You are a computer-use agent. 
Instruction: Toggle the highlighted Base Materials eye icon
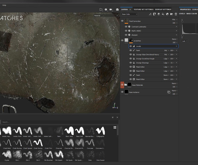click(122, 85)
